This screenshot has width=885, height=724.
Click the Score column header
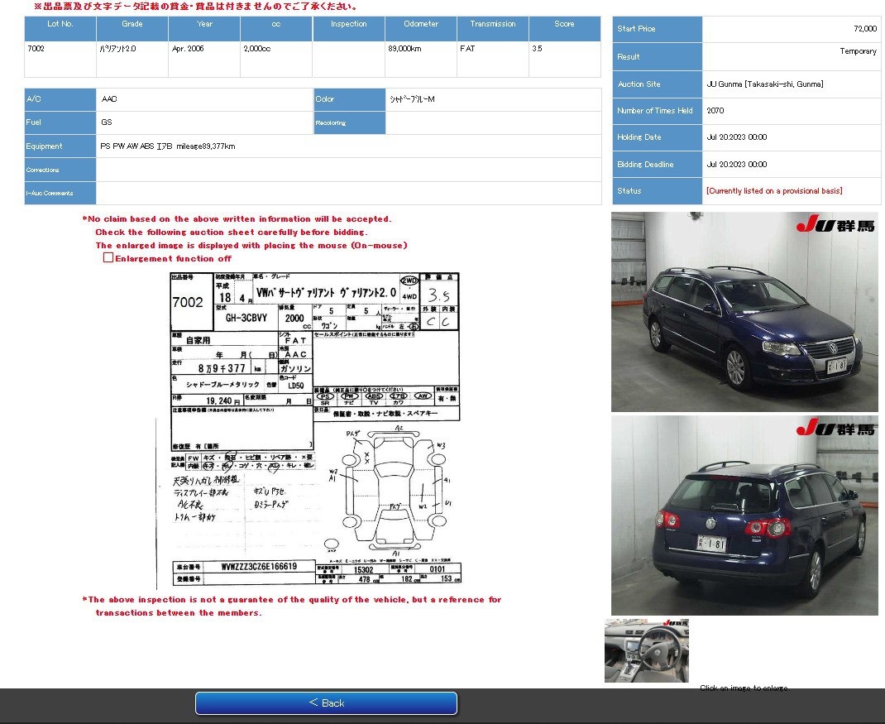[564, 28]
